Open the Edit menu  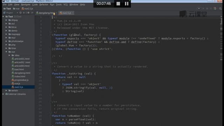pyautogui.click(x=10, y=5)
